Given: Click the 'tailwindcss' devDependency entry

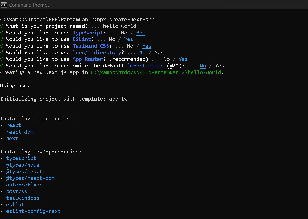Looking at the screenshot, I should (23, 198).
